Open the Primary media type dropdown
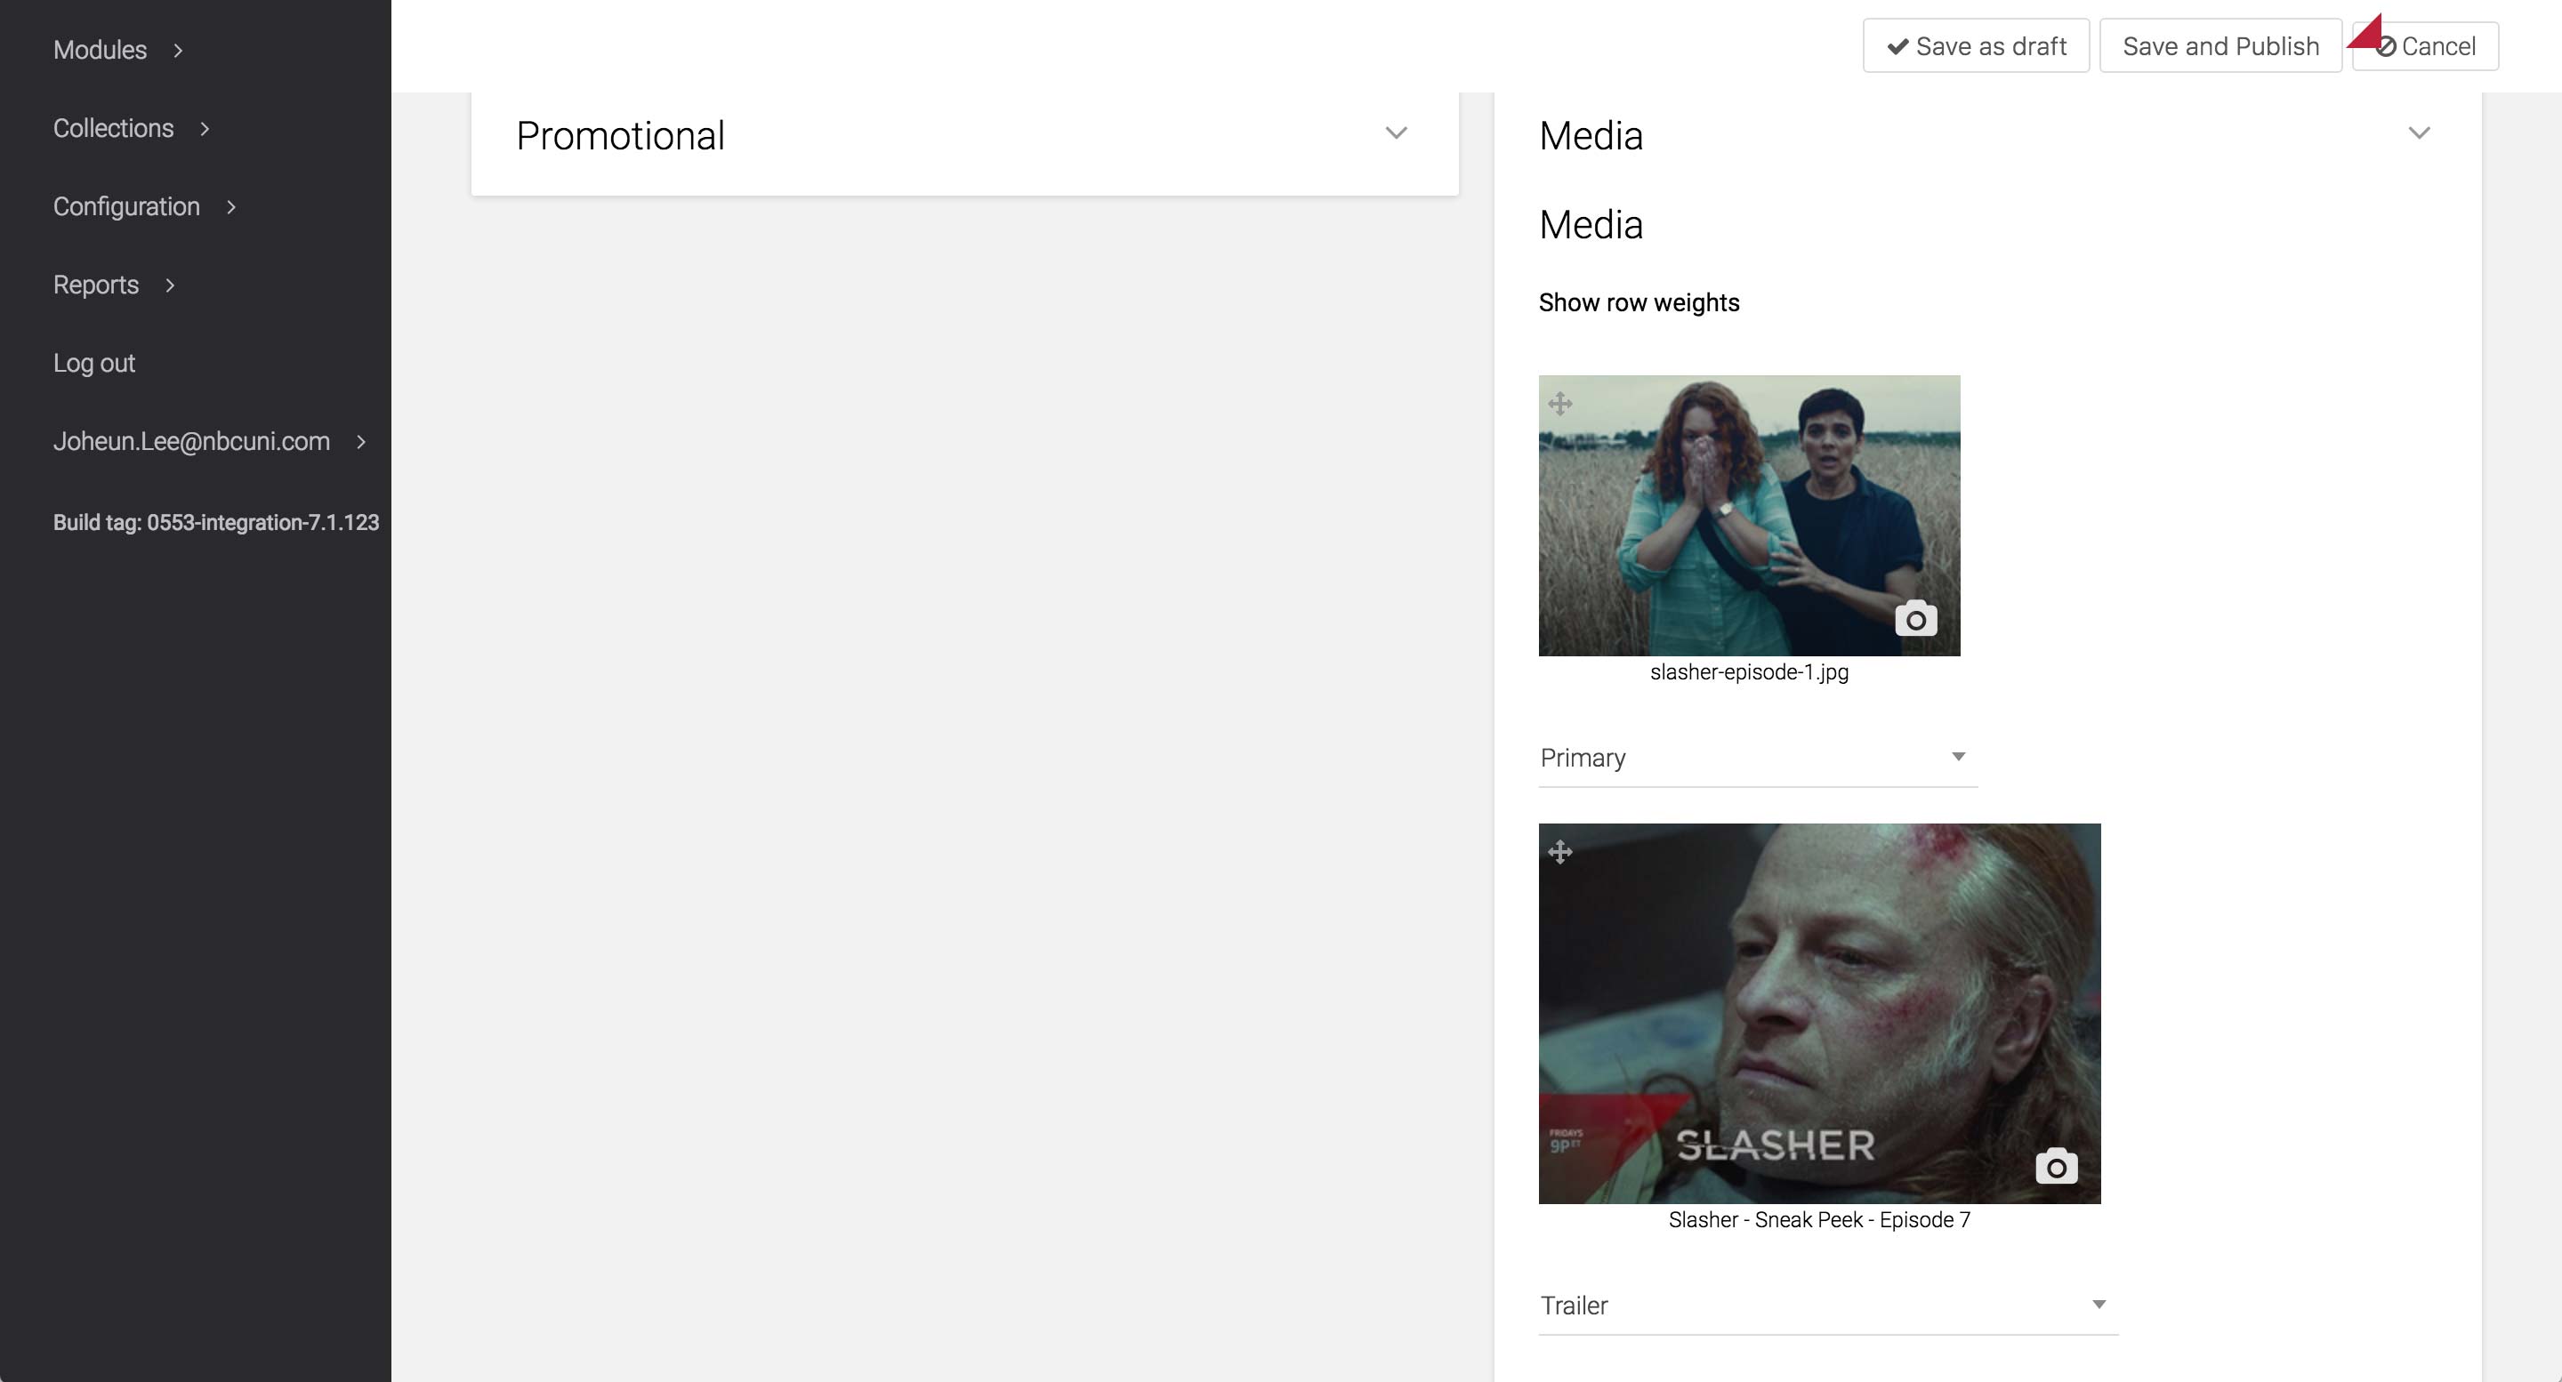Screen dimensions: 2562x1382 click(1756, 758)
